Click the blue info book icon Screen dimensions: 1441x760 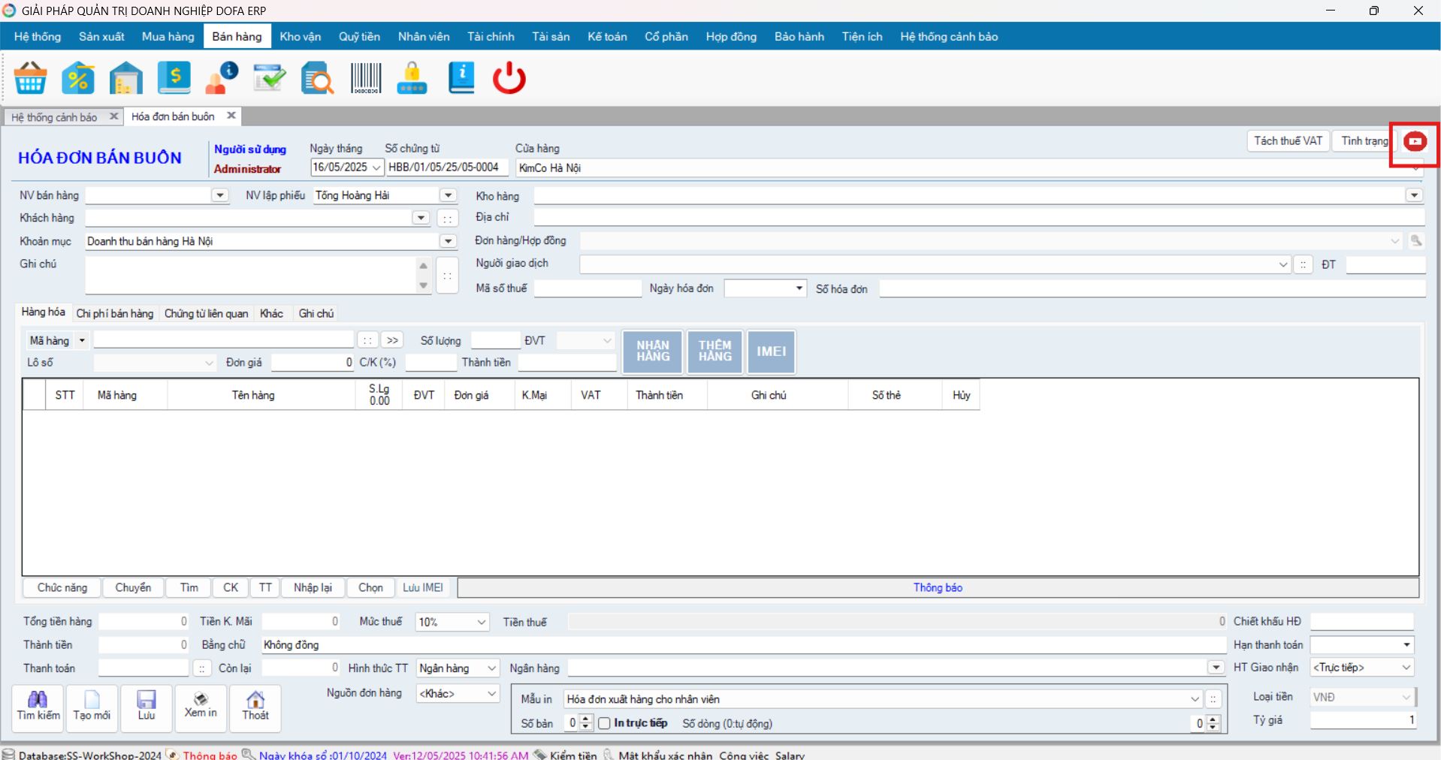click(461, 77)
